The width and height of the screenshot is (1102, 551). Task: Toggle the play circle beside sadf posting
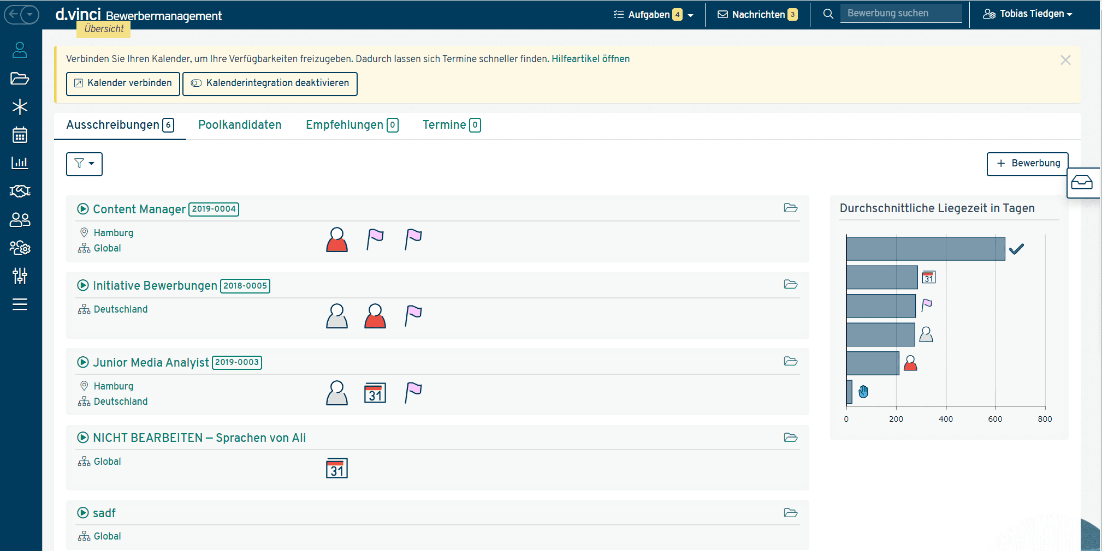pos(83,513)
